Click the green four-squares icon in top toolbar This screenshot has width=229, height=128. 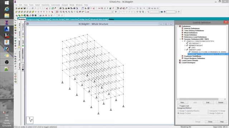tap(53, 8)
